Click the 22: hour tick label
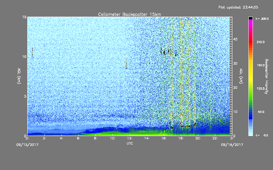Screen dimensions: 273x170 coord(215,138)
